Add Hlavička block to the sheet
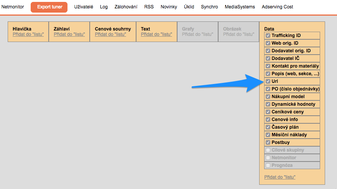Image resolution: width=337 pixels, height=189 pixels. click(x=28, y=34)
